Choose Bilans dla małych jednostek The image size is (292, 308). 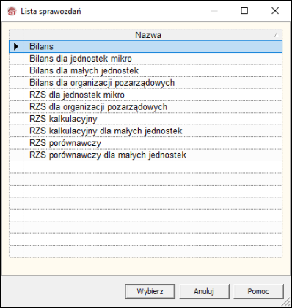point(153,70)
